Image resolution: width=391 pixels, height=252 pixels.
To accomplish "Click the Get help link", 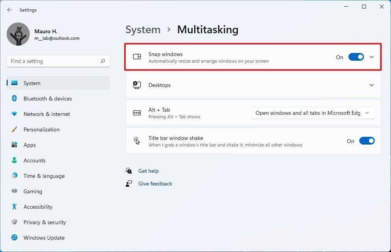I will (x=149, y=171).
